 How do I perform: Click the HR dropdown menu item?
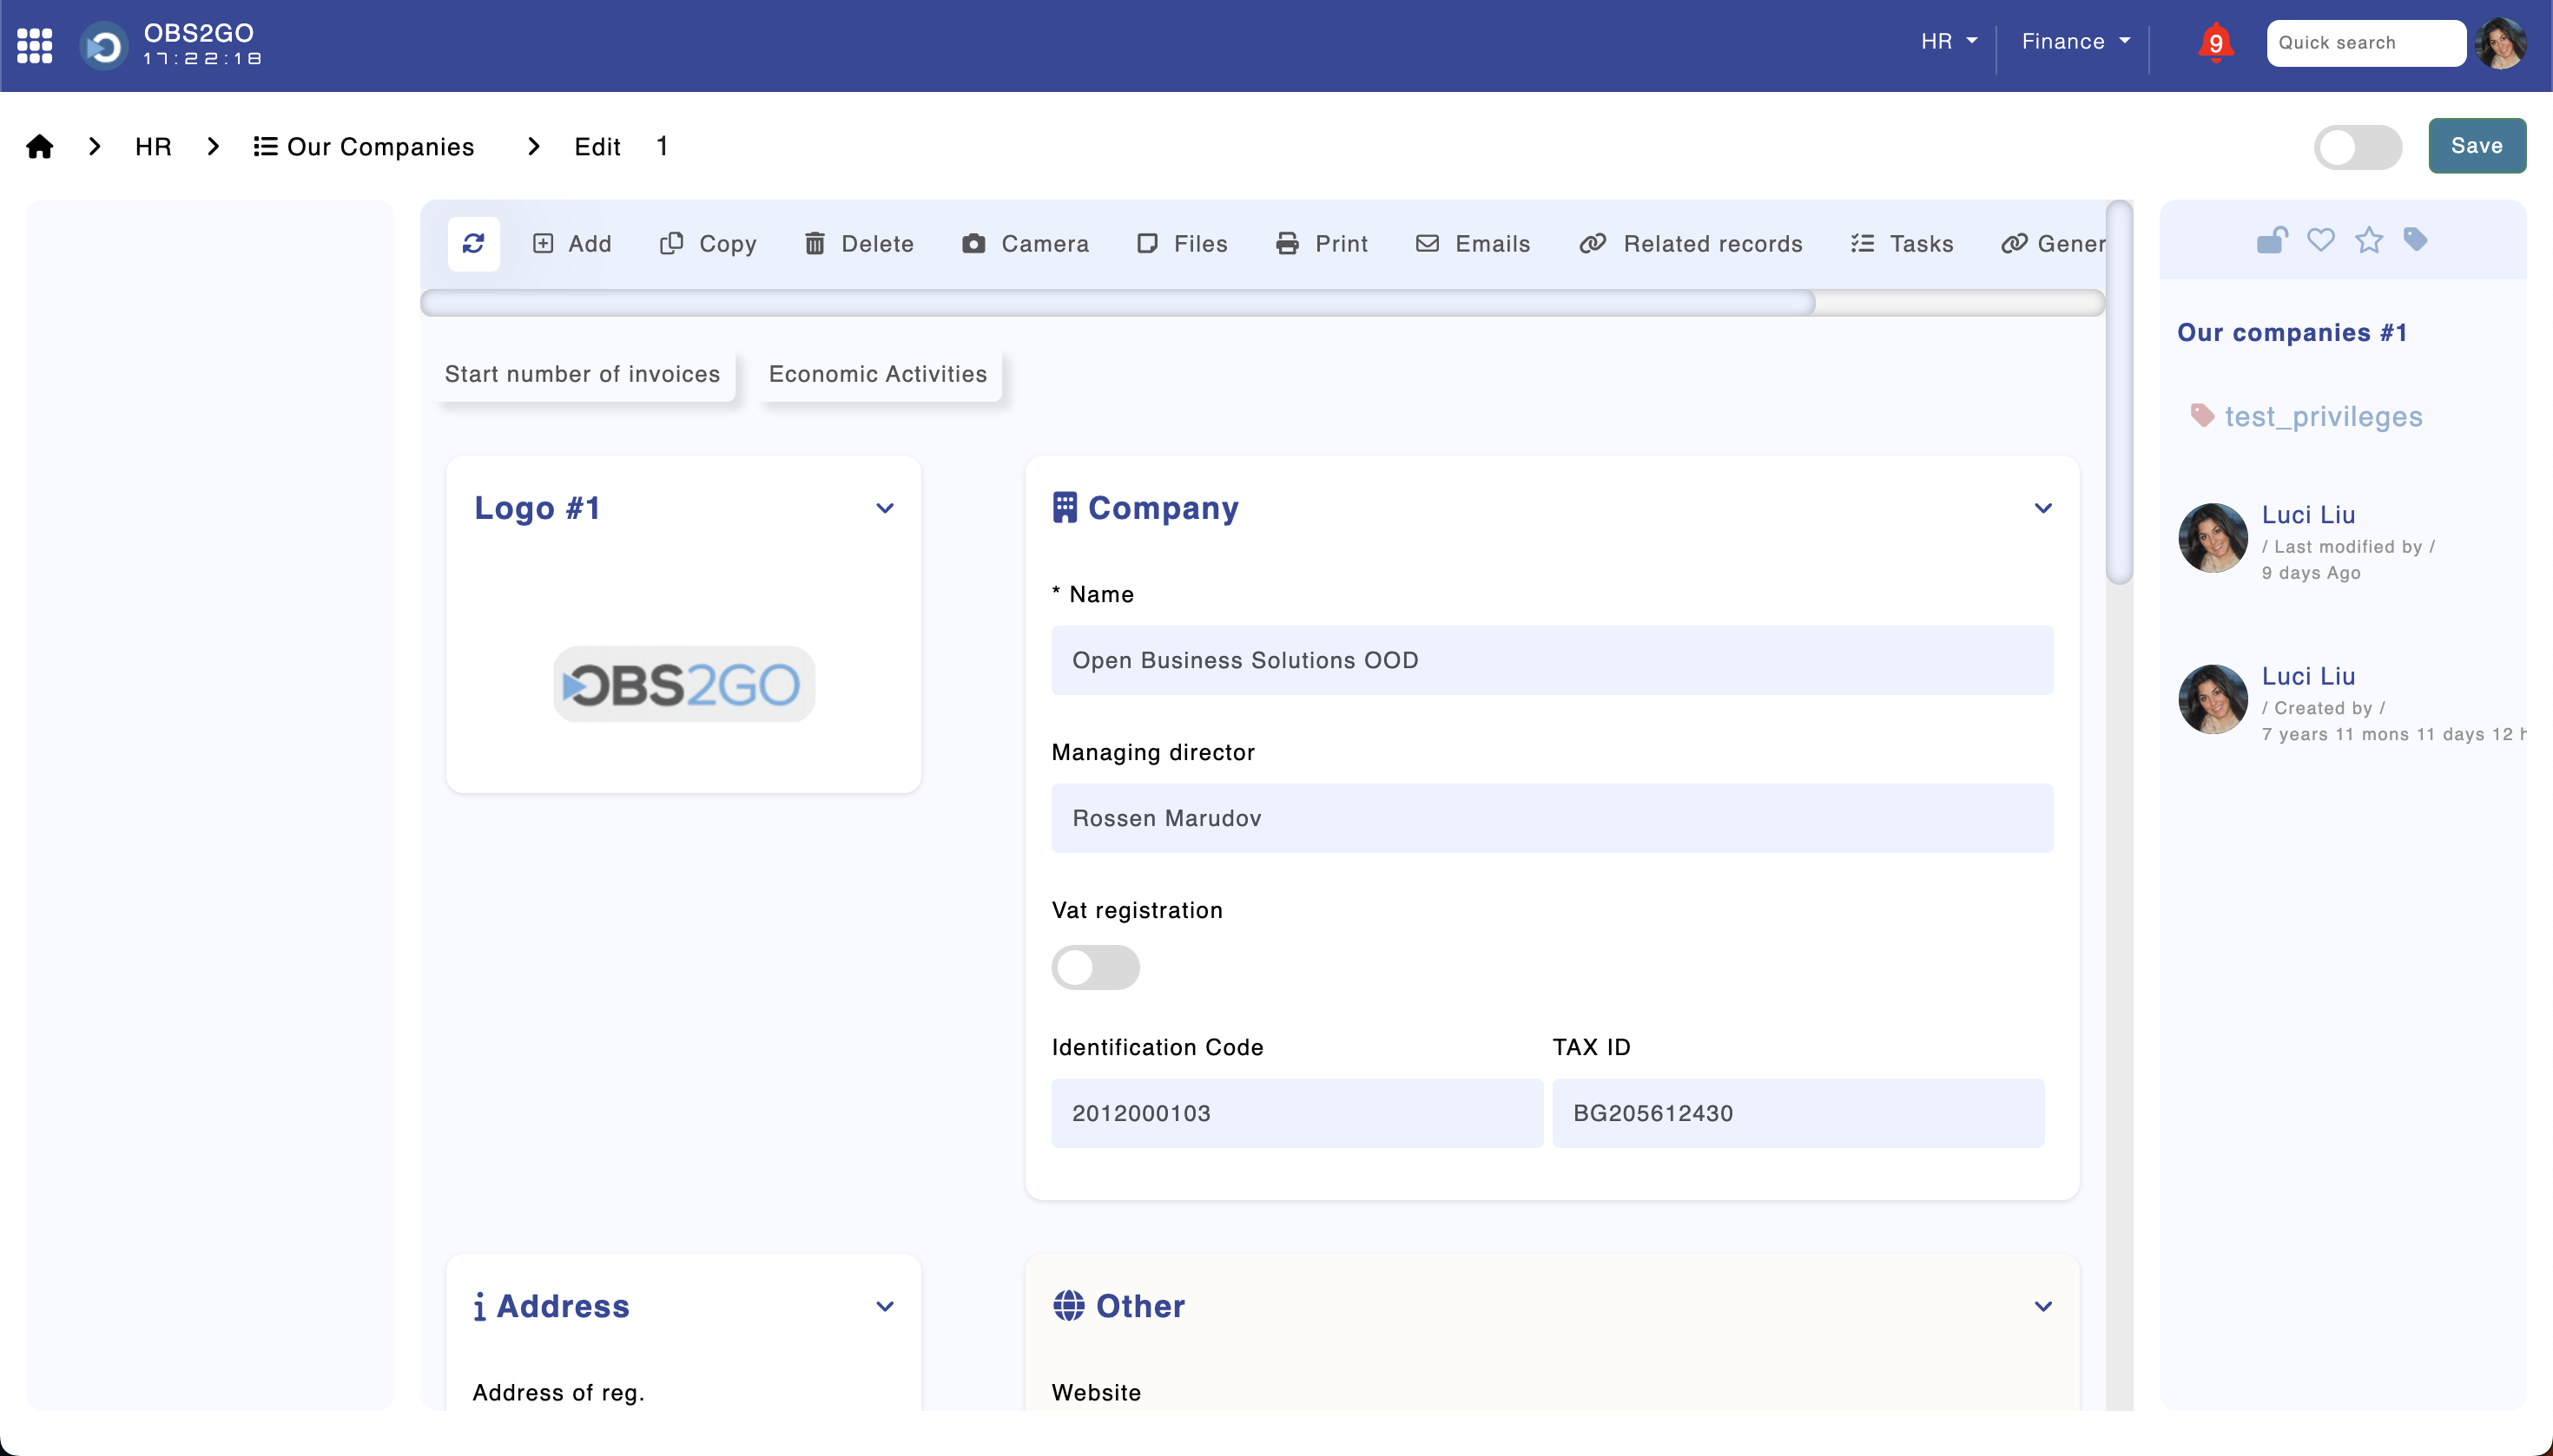[x=1944, y=42]
